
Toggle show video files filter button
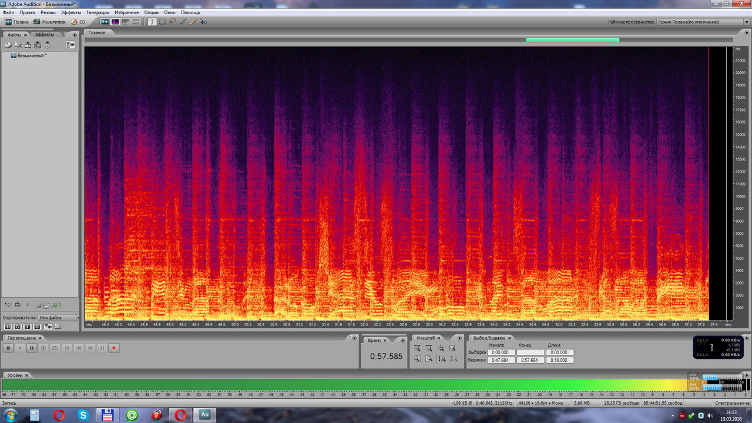[27, 327]
